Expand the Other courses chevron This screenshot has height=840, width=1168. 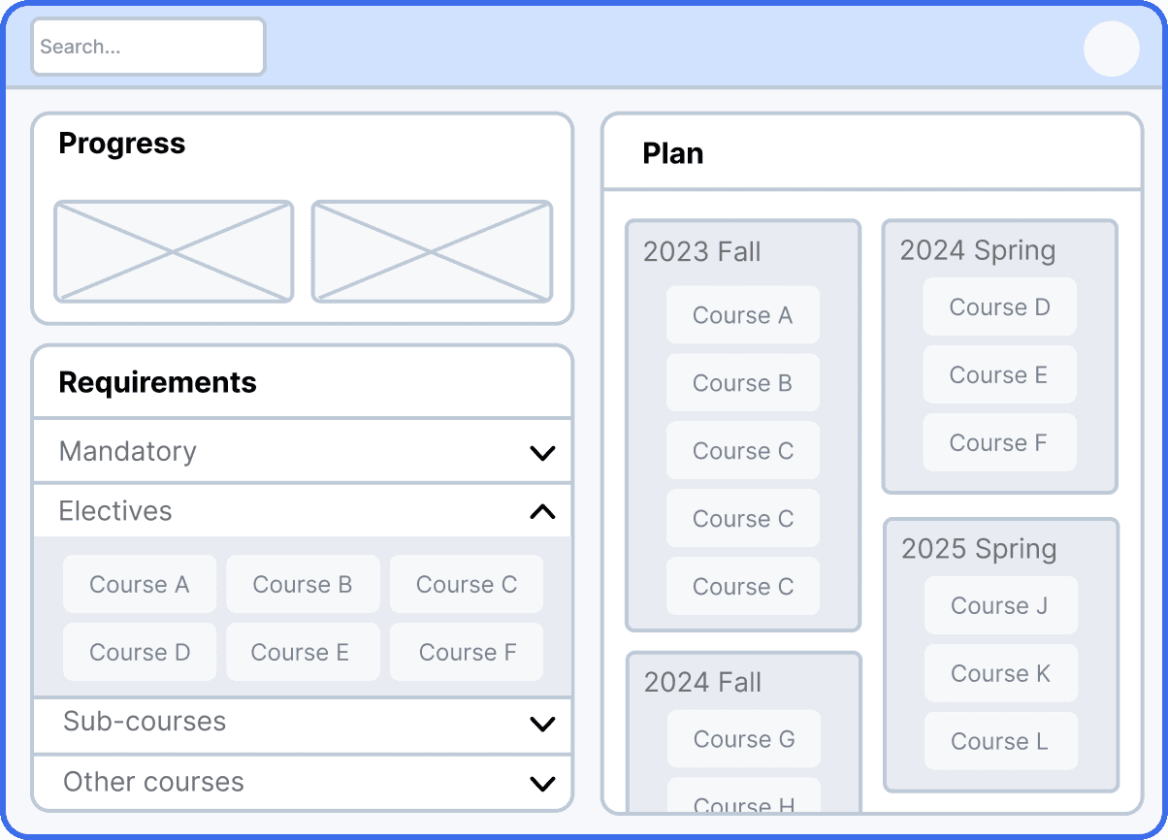pyautogui.click(x=542, y=783)
